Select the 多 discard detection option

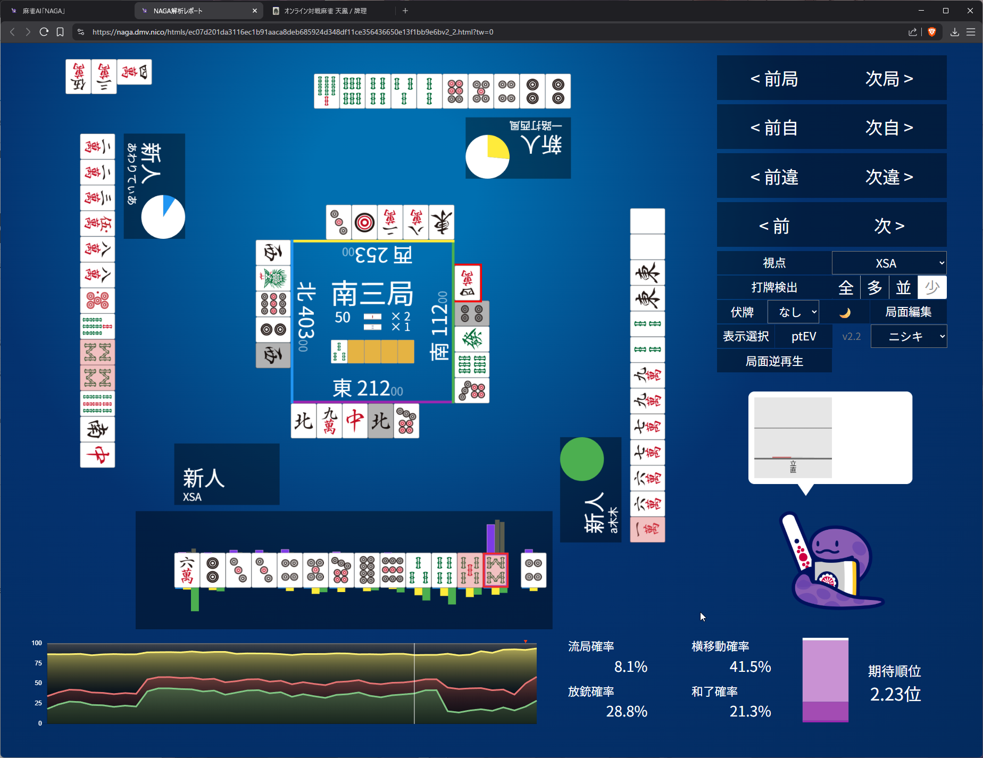874,288
